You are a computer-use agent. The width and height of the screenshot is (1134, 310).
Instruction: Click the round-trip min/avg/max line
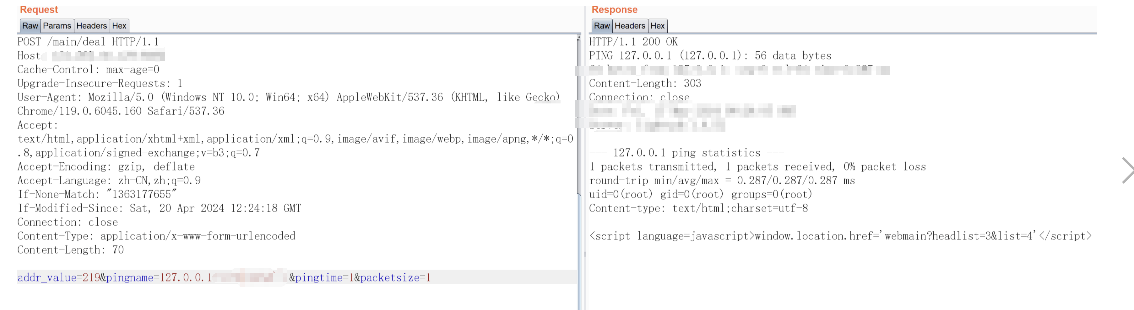click(722, 181)
